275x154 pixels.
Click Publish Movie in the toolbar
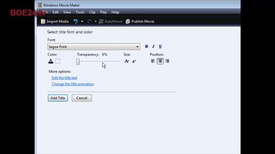tap(140, 21)
